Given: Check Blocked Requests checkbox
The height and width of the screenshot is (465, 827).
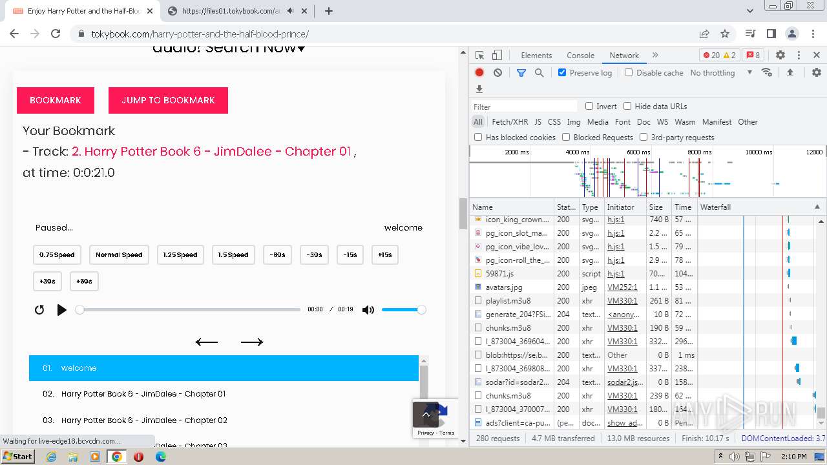Looking at the screenshot, I should click(x=566, y=137).
